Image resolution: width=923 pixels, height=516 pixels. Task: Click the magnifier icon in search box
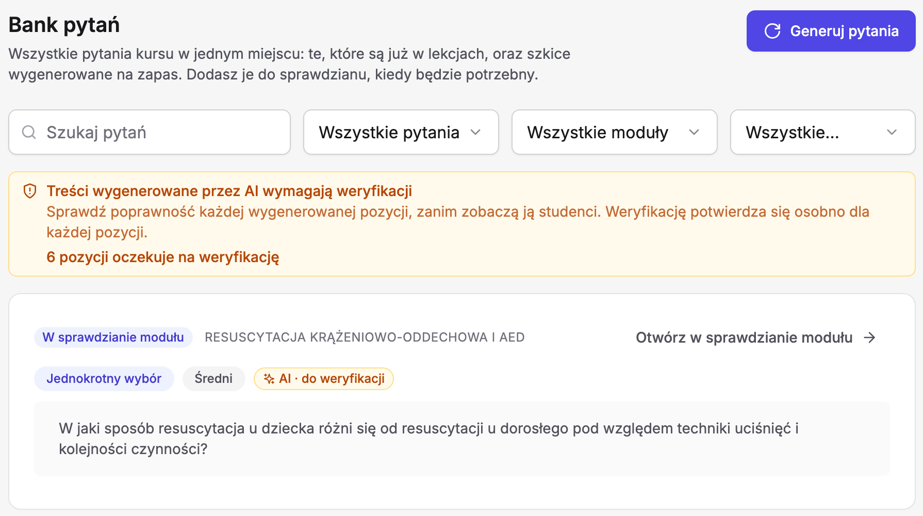click(29, 133)
